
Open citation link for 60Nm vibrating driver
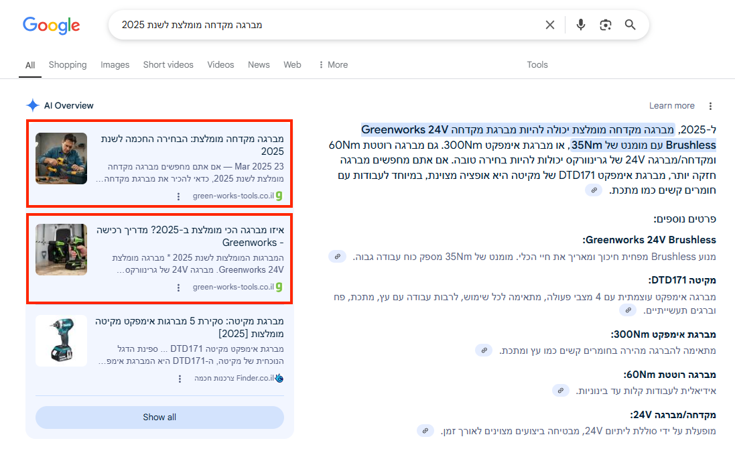(561, 391)
